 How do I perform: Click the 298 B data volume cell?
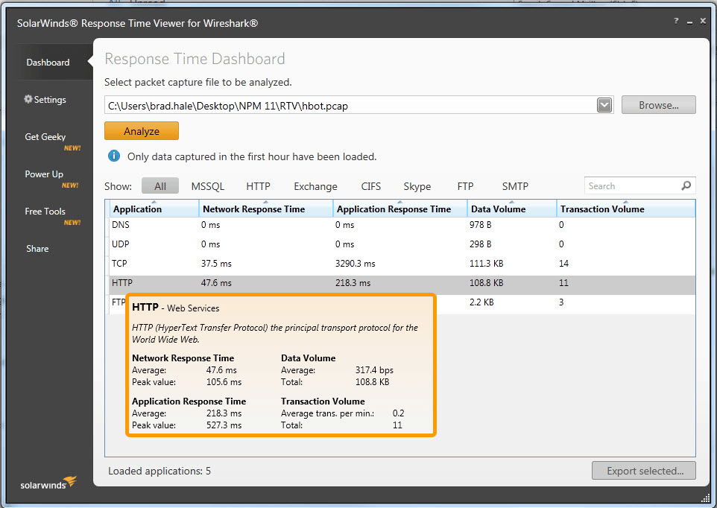481,244
